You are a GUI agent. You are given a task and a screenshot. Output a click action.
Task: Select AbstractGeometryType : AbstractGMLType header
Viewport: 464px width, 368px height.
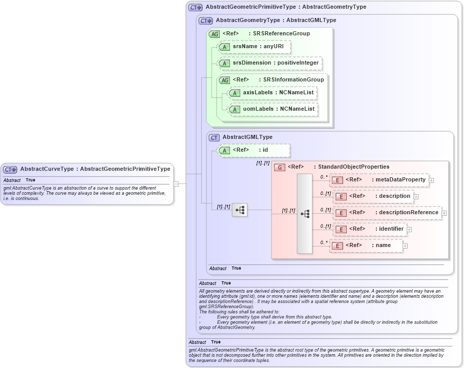(276, 20)
